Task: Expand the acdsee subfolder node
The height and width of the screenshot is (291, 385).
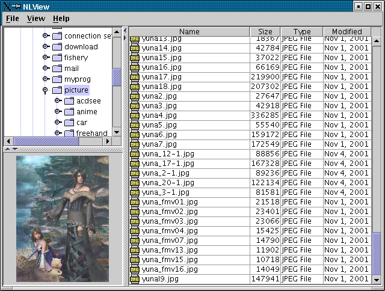Action: click(x=58, y=101)
